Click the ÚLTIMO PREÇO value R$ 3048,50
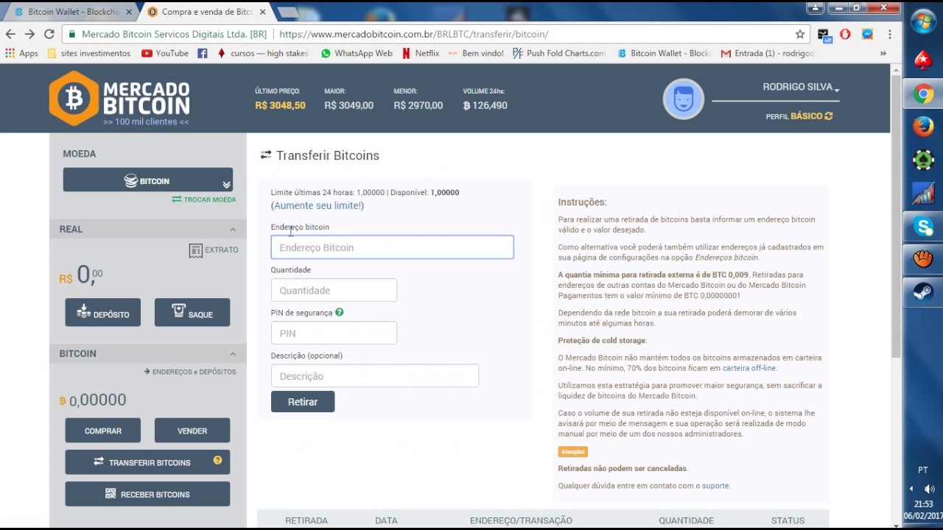This screenshot has height=530, width=943. (x=280, y=105)
